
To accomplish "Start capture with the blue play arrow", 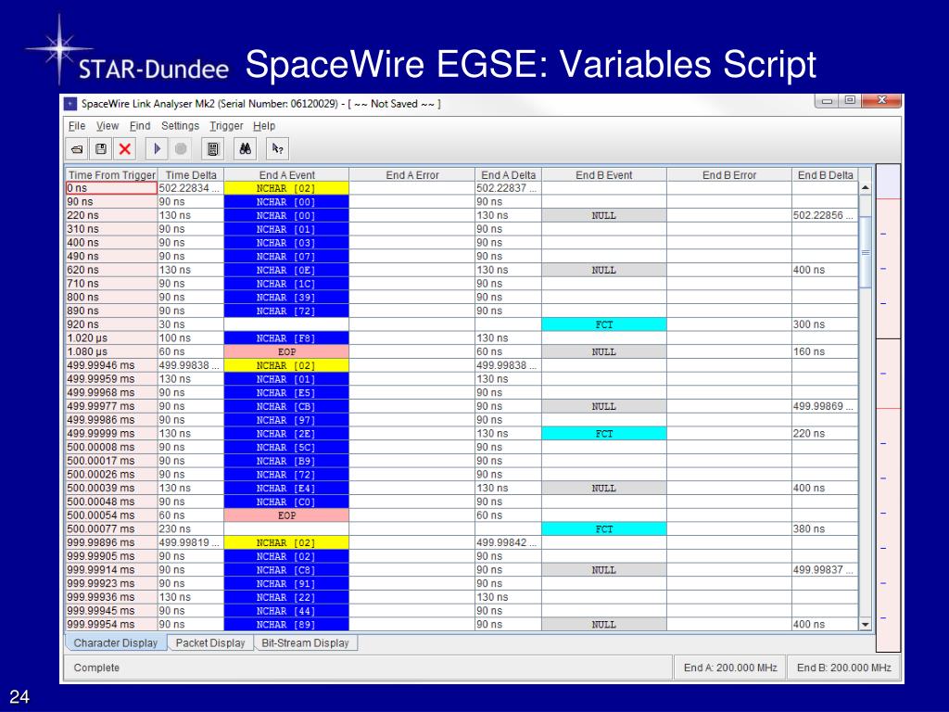I will pyautogui.click(x=157, y=149).
